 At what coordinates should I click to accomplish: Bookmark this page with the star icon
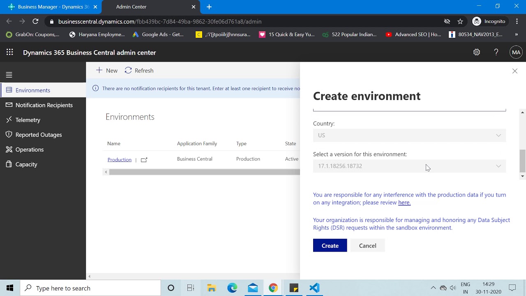coord(460,21)
